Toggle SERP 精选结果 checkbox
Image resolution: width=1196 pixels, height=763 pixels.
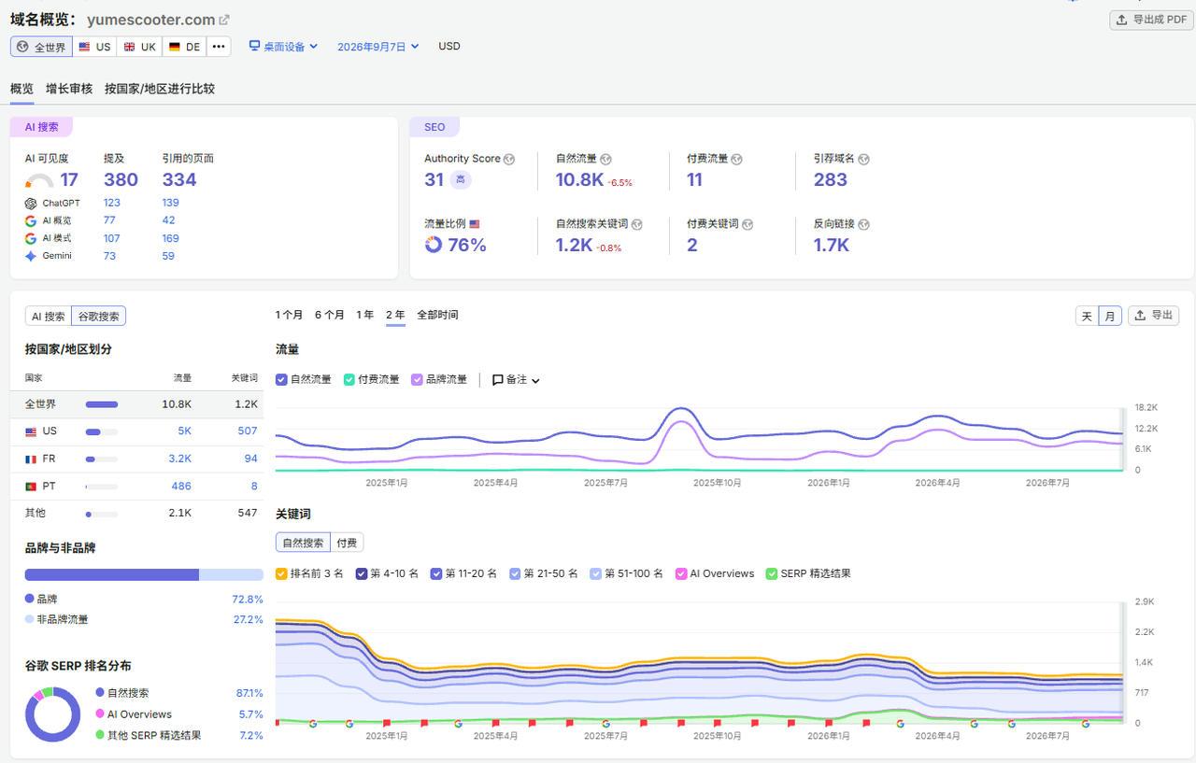(x=771, y=573)
